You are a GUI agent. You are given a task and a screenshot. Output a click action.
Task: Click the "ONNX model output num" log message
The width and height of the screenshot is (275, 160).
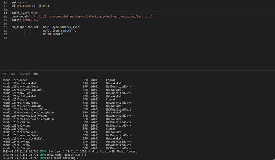pos(67,155)
